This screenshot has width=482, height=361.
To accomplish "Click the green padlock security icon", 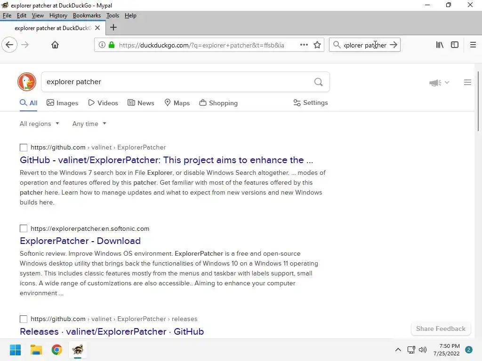I will (112, 45).
